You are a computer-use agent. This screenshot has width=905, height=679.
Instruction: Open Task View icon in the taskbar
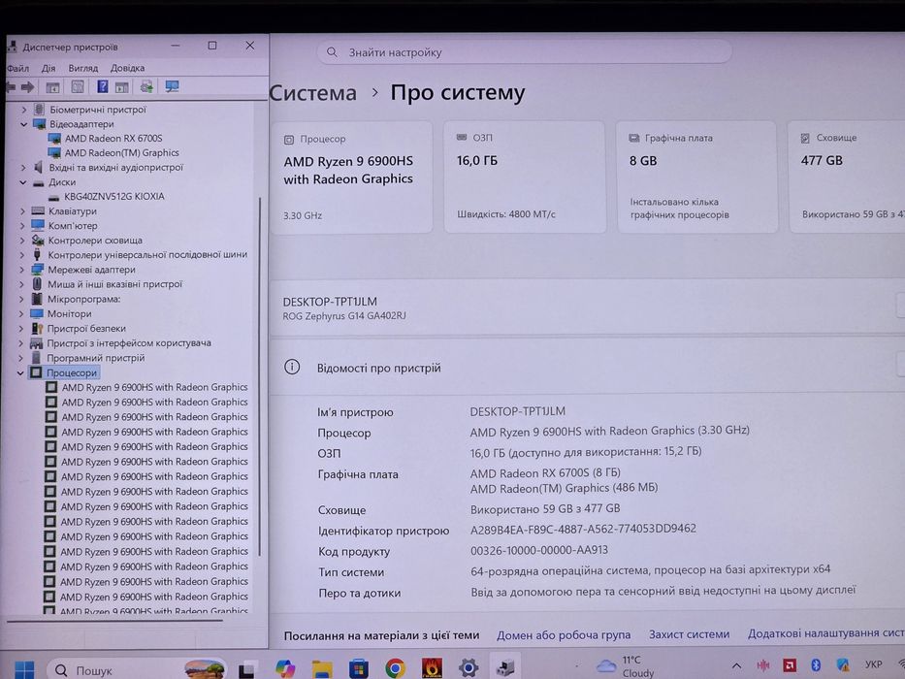pos(247,669)
